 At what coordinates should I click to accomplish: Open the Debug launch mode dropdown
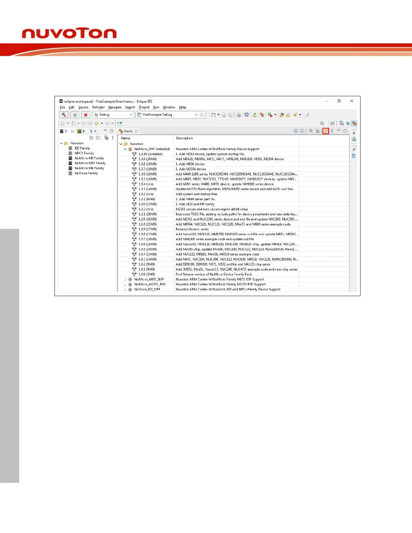(x=131, y=115)
